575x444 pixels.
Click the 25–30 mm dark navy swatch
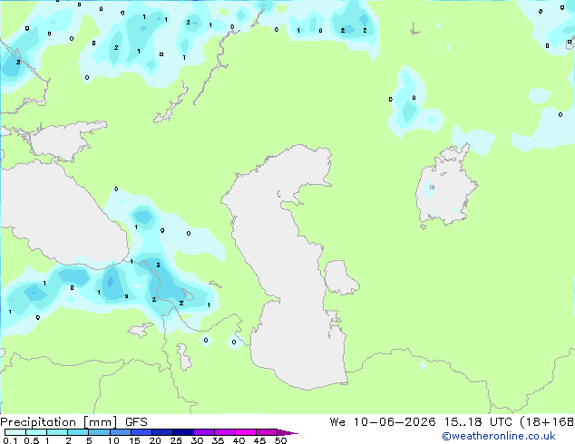click(x=182, y=432)
